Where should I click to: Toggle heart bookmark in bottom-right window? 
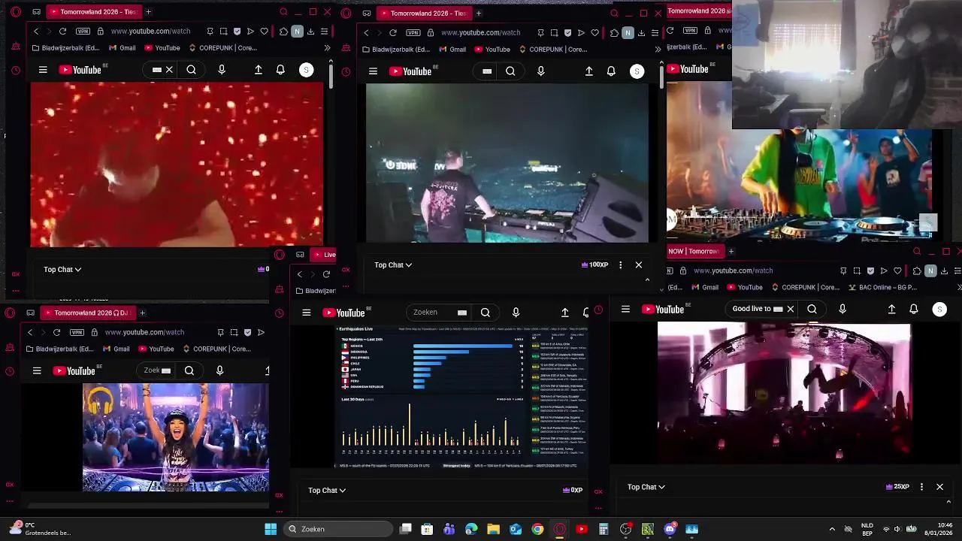[897, 270]
